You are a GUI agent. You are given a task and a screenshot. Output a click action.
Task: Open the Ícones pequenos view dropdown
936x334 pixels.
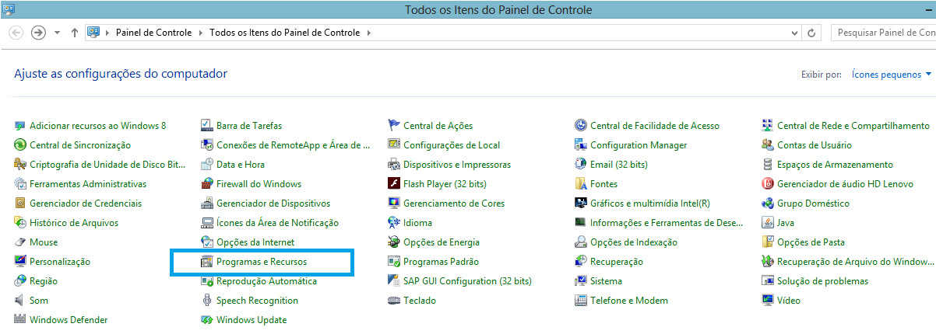(x=892, y=75)
